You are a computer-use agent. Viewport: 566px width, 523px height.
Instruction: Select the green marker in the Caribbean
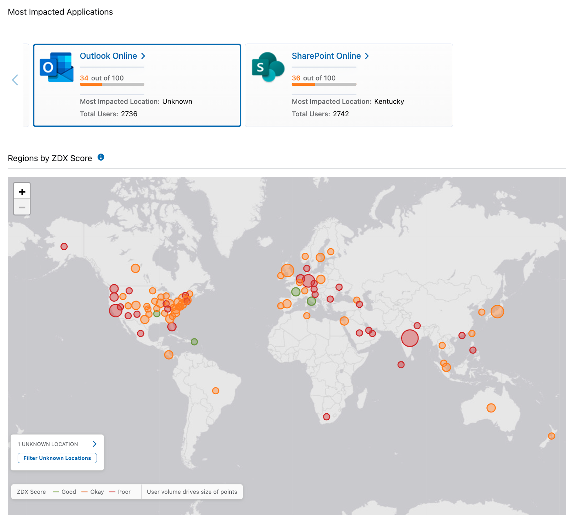coord(194,342)
